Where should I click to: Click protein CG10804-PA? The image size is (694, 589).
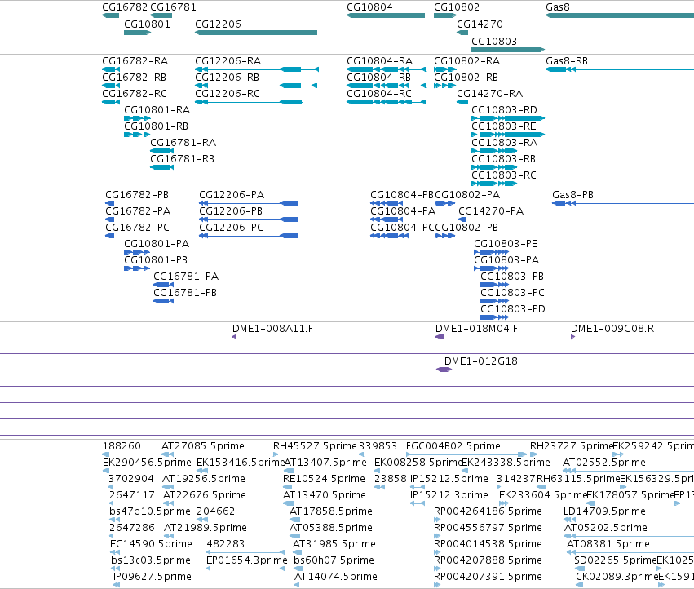[403, 210]
